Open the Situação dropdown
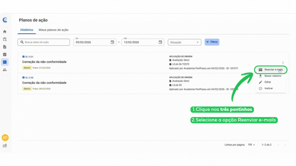 pyautogui.click(x=184, y=42)
